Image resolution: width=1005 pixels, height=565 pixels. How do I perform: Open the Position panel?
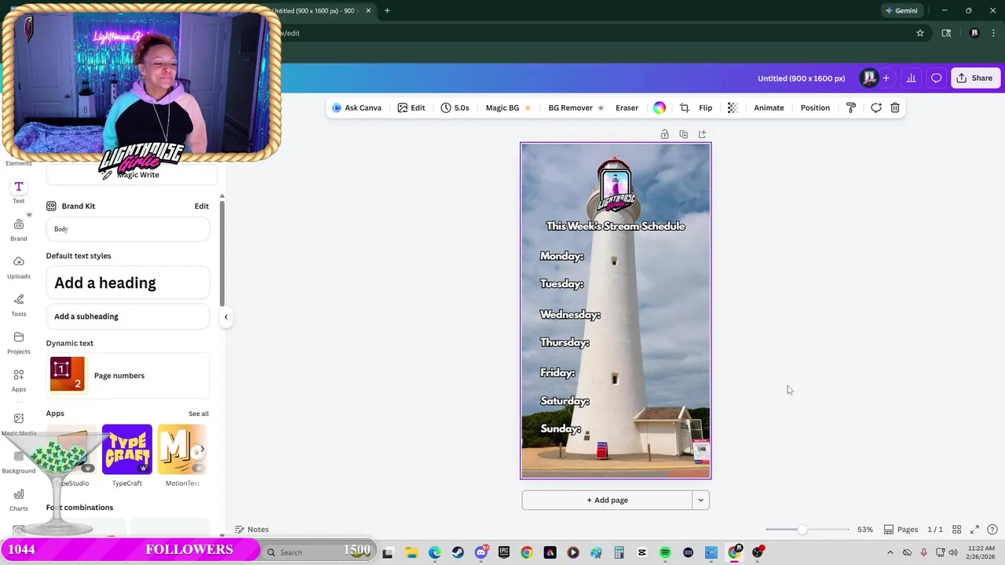815,108
